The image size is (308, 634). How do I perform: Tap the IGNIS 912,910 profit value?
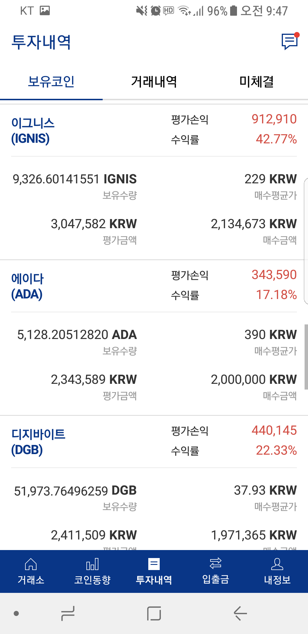(x=274, y=119)
